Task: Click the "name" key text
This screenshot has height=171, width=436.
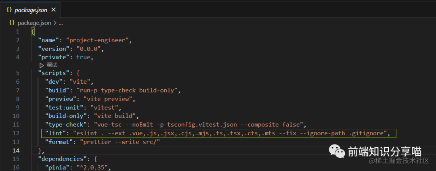Action: (x=48, y=40)
